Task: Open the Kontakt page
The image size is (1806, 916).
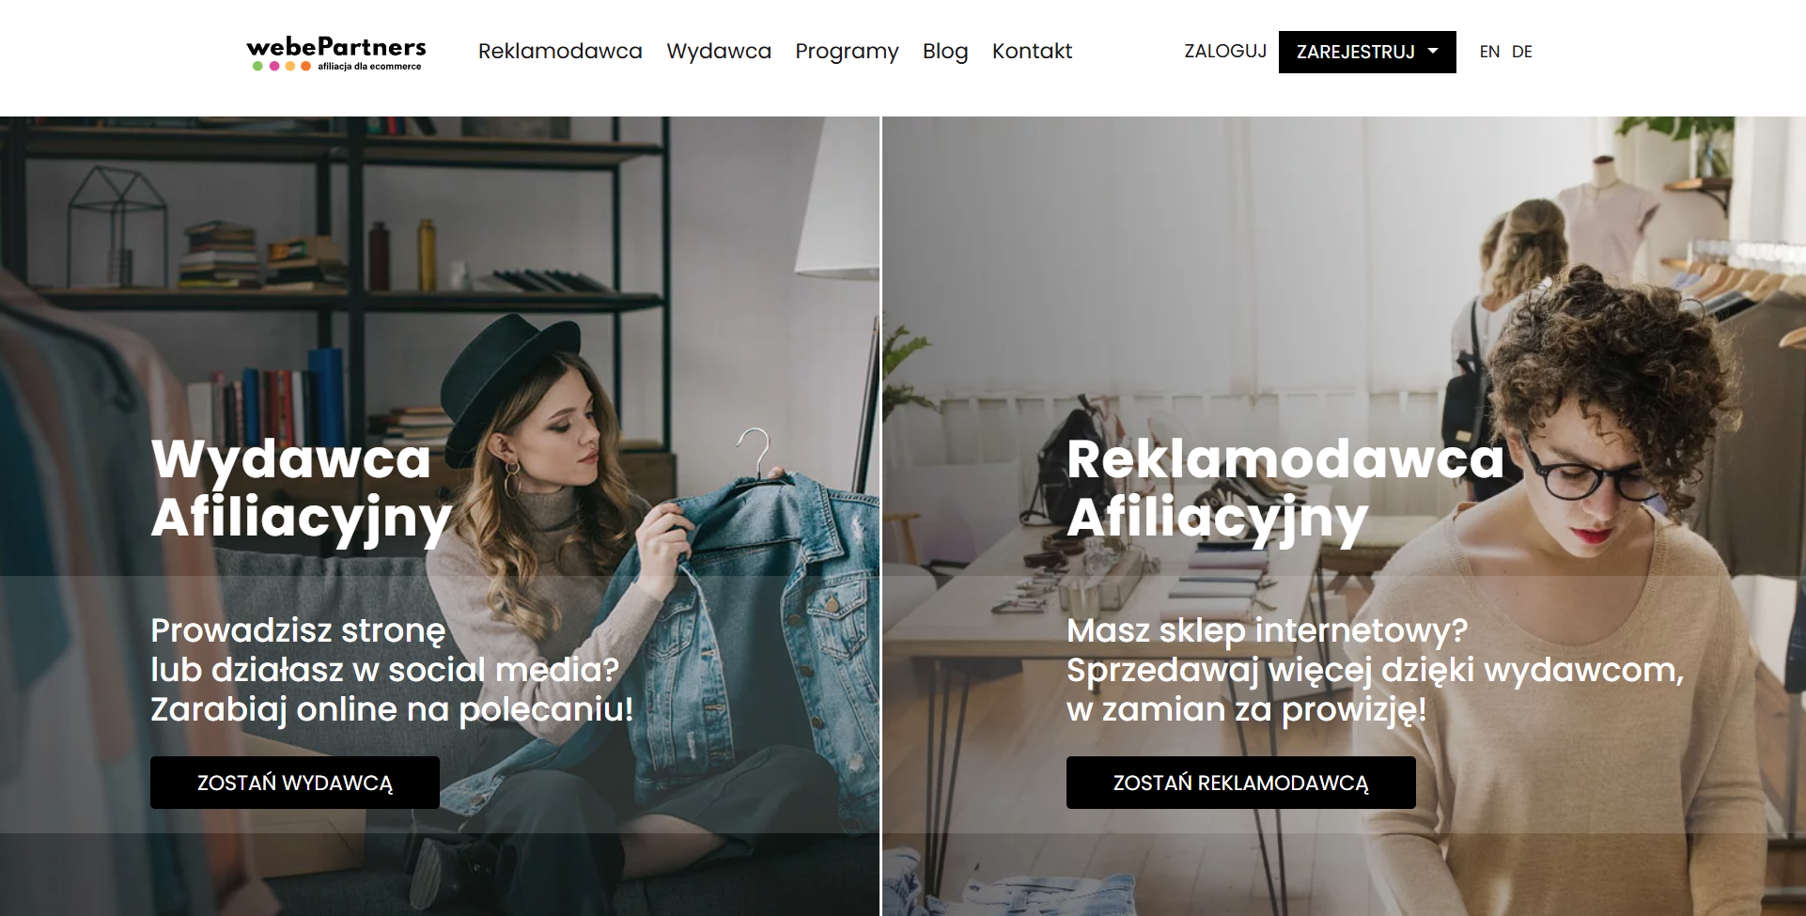Action: [1032, 51]
